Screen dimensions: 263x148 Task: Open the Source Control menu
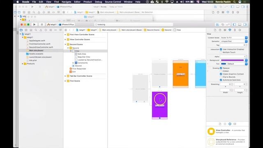click(113, 2)
